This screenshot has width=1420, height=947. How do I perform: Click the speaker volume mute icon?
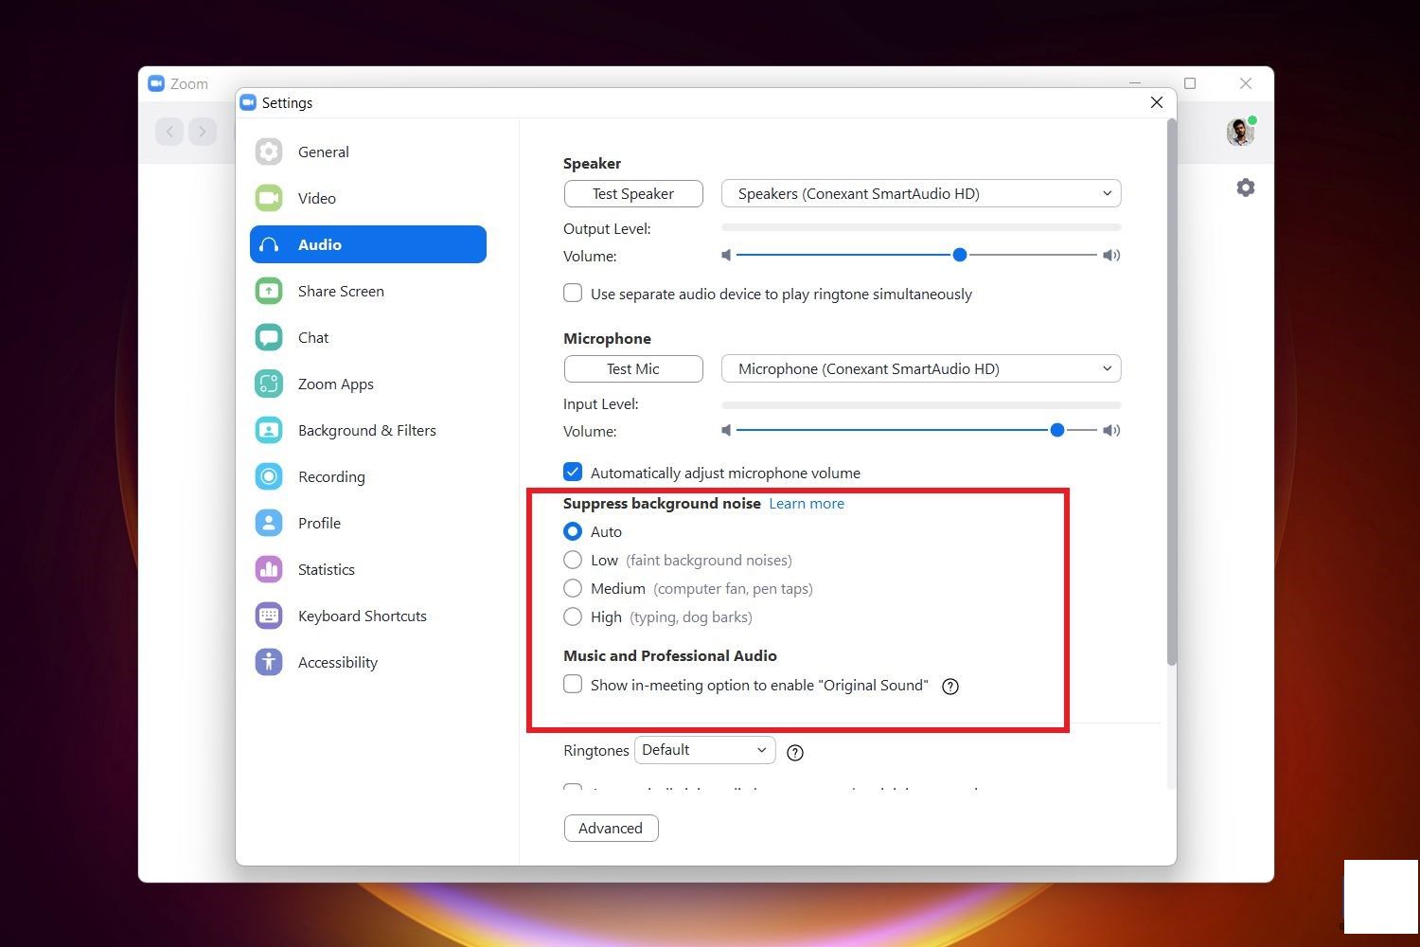[x=726, y=255]
